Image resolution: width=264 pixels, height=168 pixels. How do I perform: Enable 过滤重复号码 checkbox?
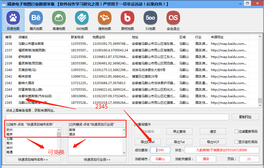pyautogui.click(x=236, y=131)
